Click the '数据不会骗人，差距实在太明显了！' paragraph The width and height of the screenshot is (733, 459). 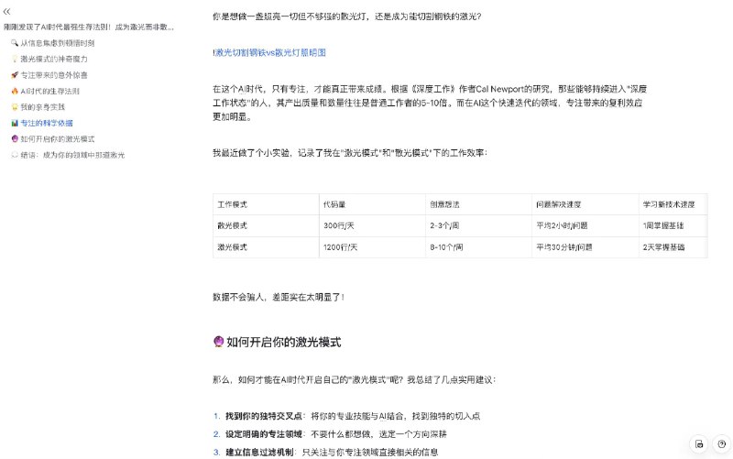point(279,297)
